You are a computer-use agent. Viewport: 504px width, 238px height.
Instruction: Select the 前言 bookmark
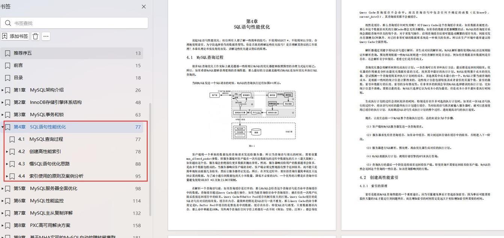[71, 65]
